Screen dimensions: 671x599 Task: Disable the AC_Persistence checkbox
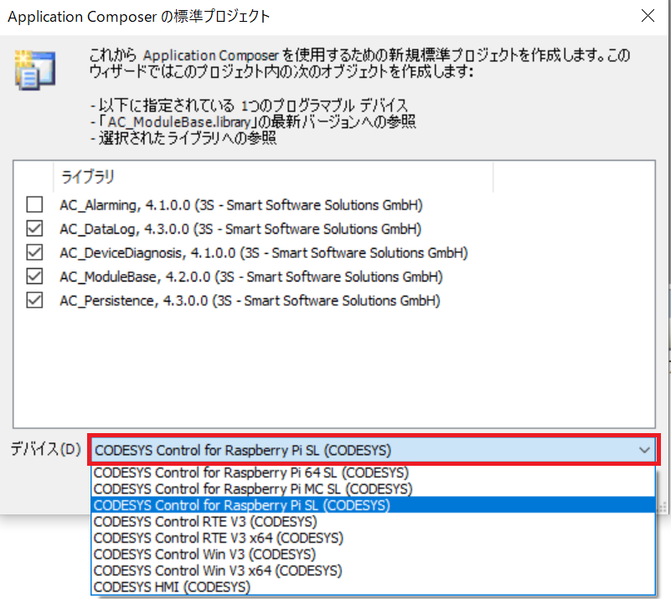pyautogui.click(x=34, y=301)
